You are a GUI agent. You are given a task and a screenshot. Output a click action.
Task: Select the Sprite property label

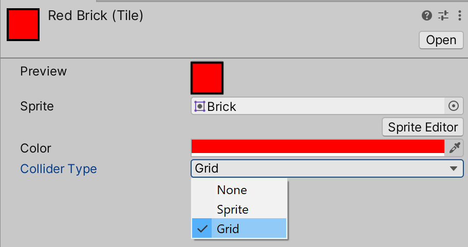pos(37,106)
